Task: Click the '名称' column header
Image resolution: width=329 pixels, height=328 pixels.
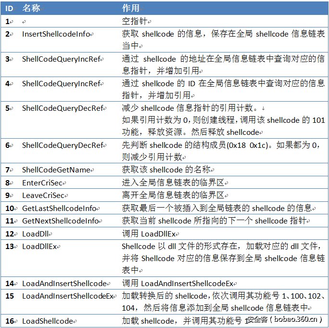Action: [x=31, y=8]
